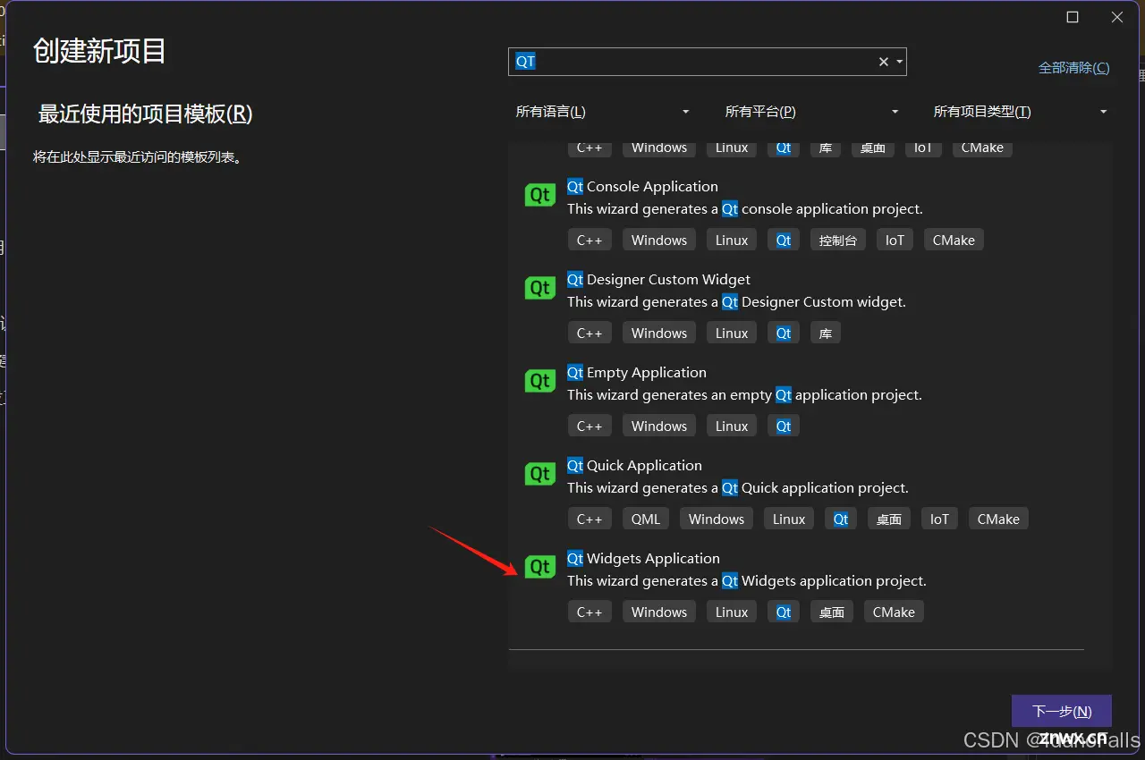Image resolution: width=1145 pixels, height=760 pixels.
Task: Select the Qt Designer Custom Widget icon
Action: coord(540,288)
